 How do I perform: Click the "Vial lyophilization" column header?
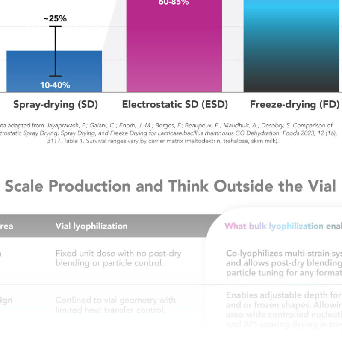pos(91,226)
